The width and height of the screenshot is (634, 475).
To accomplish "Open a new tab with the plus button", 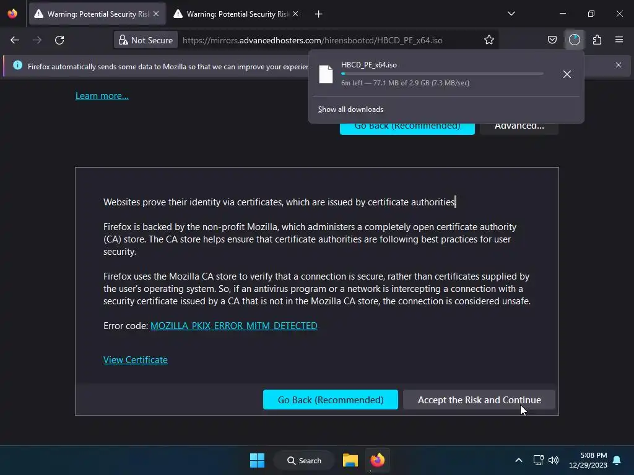I will pyautogui.click(x=319, y=14).
